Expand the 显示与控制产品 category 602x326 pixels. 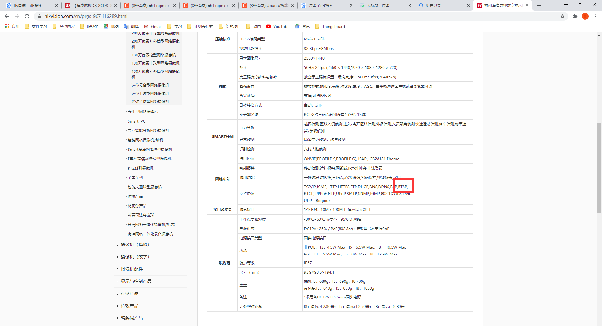(x=136, y=281)
